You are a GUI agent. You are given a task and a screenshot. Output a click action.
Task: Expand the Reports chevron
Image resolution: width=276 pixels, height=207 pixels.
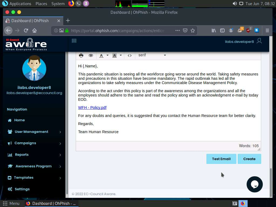pos(60,155)
